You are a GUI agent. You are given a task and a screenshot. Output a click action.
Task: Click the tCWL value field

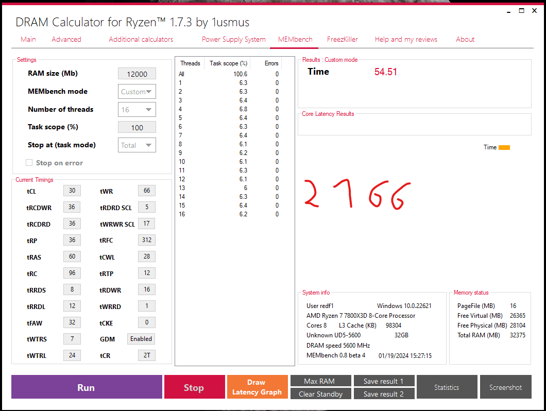pyautogui.click(x=147, y=256)
